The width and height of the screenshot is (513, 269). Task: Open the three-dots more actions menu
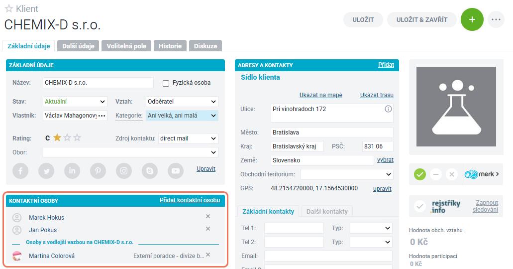tap(496, 19)
